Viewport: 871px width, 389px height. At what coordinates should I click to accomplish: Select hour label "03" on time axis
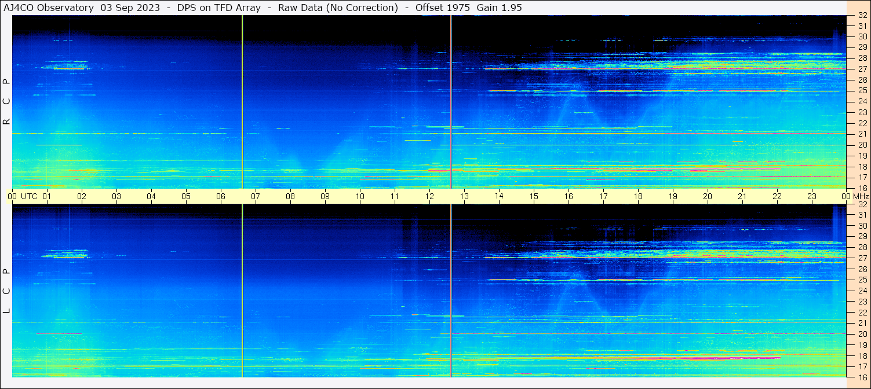116,196
